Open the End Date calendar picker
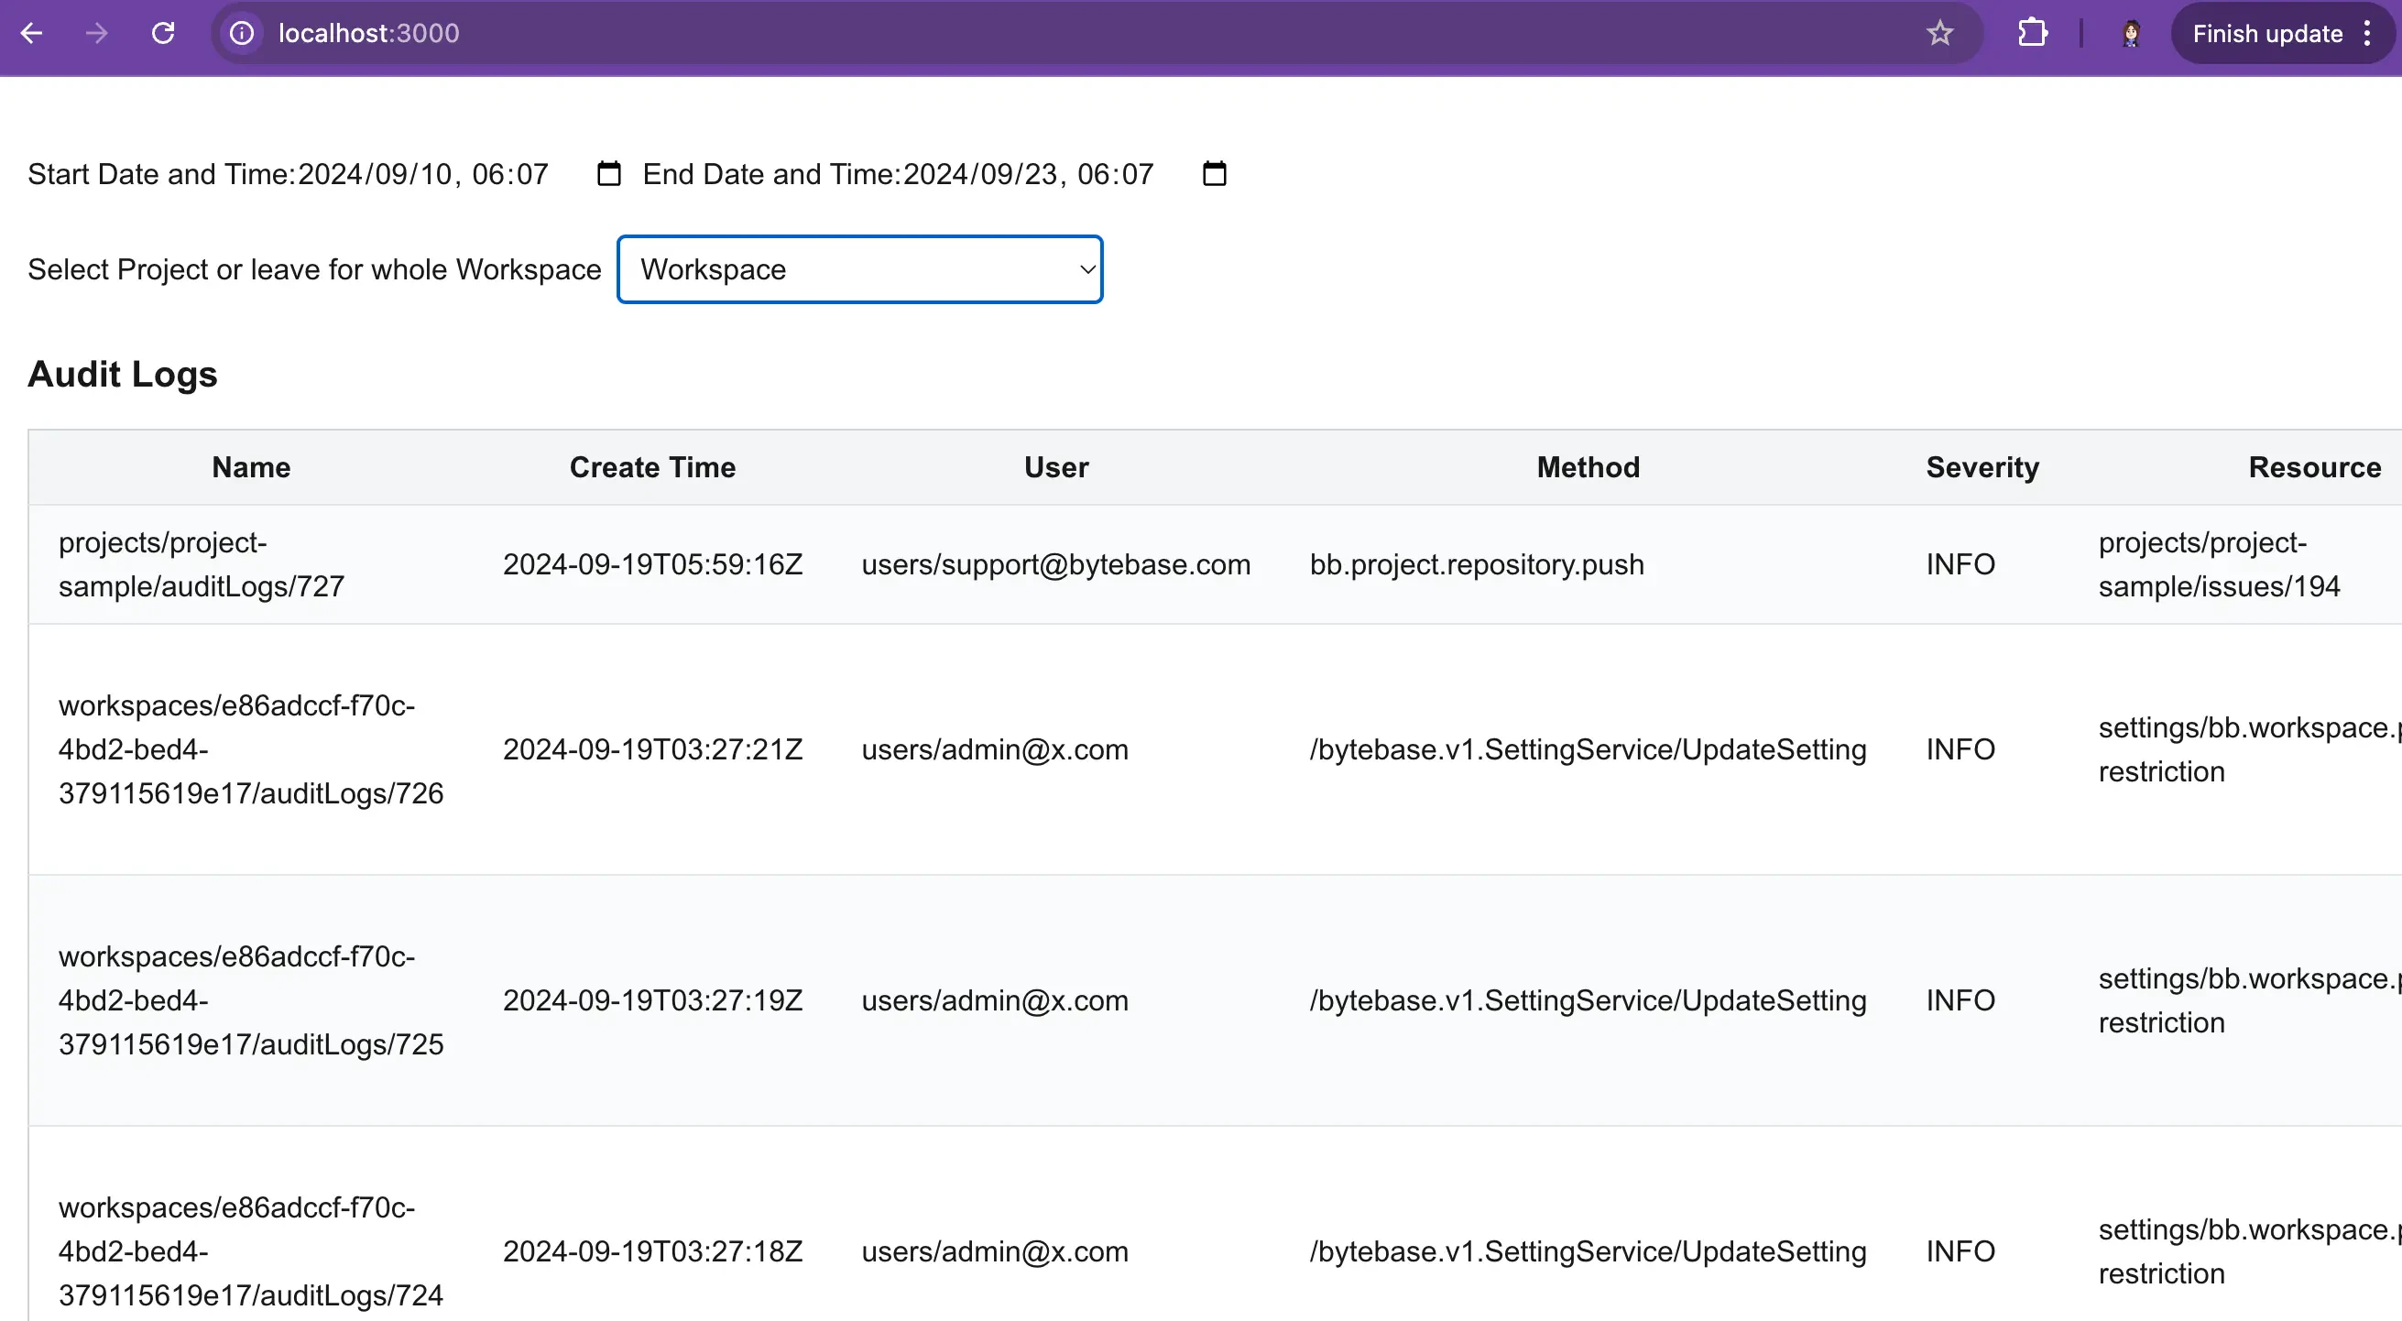The image size is (2402, 1321). point(1214,173)
